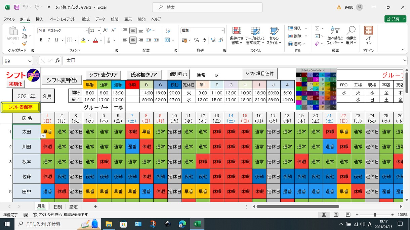
Task: Click the 個別呼出 button
Action: 179,74
